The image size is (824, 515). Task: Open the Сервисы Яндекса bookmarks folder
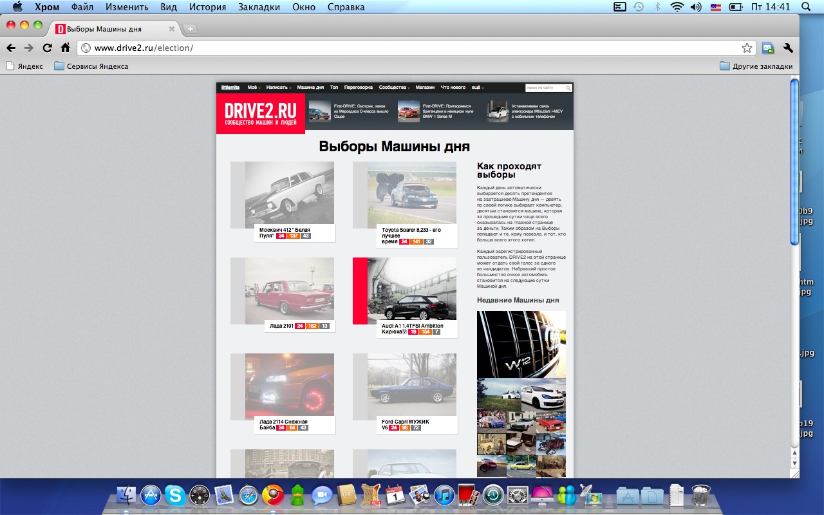click(91, 66)
